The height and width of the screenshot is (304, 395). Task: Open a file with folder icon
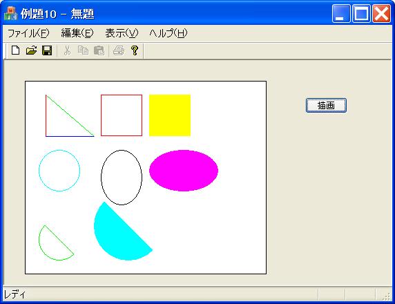point(32,50)
